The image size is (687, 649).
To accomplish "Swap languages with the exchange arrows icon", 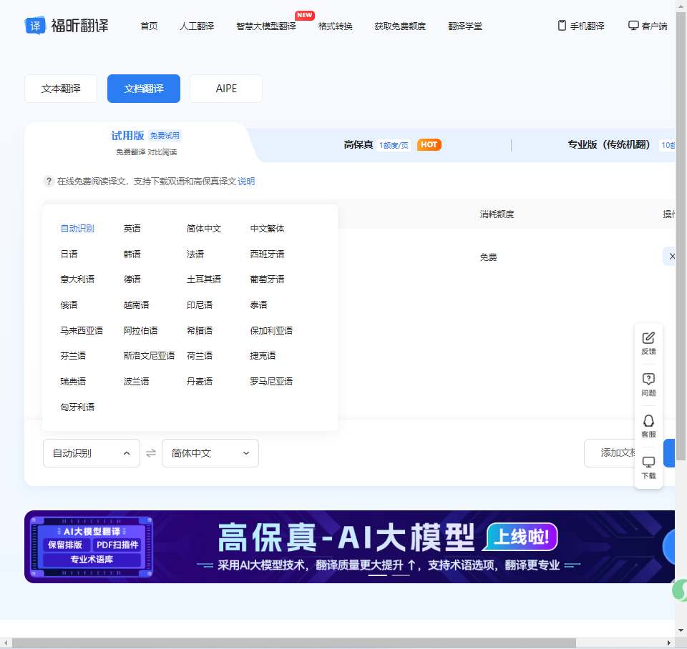I will point(151,453).
